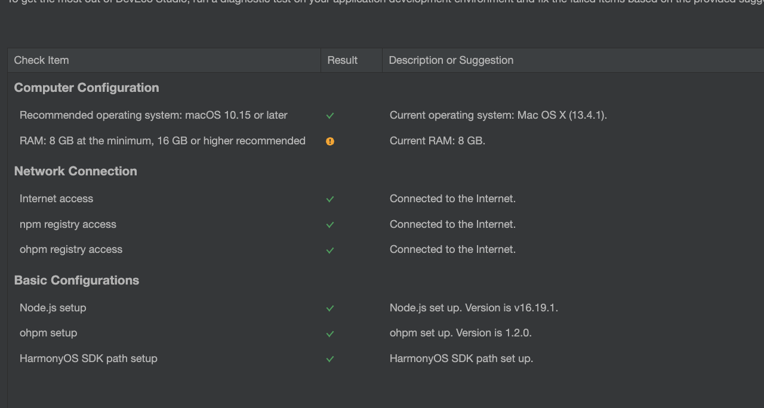Click the ohpm setup result checkmark
The width and height of the screenshot is (764, 408).
point(330,334)
